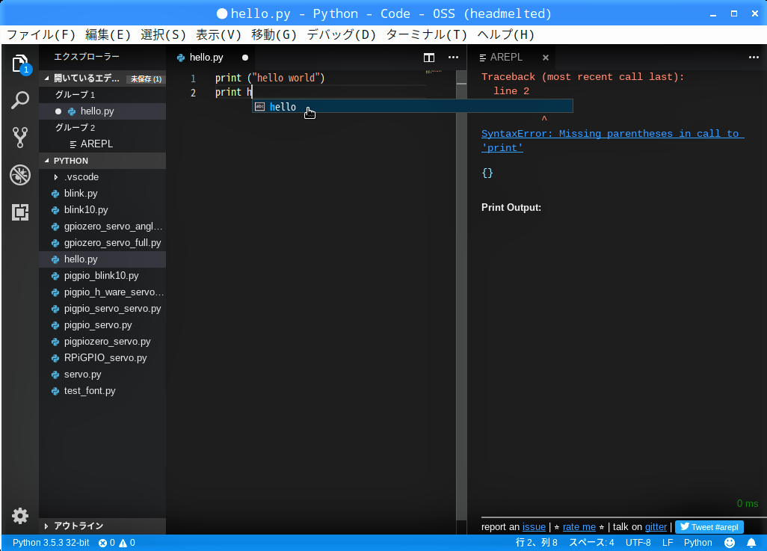Show errors and warnings in status bar
Screen dimensions: 767x551
pos(117,543)
